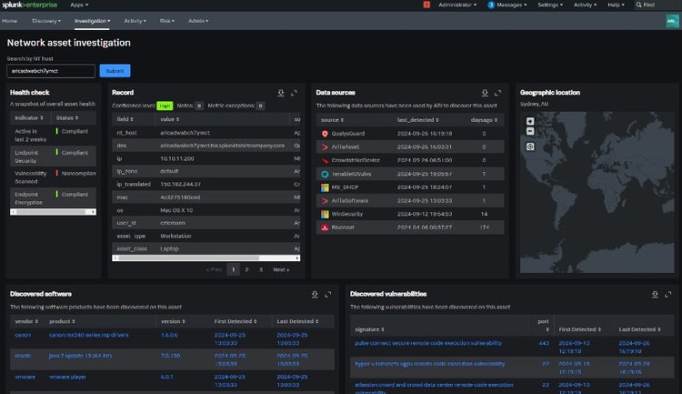This screenshot has width=682, height=394.
Task: Download the Discovered software table
Action: tap(314, 294)
